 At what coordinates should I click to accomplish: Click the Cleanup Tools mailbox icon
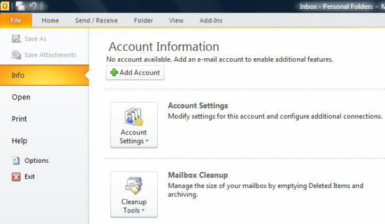134,186
